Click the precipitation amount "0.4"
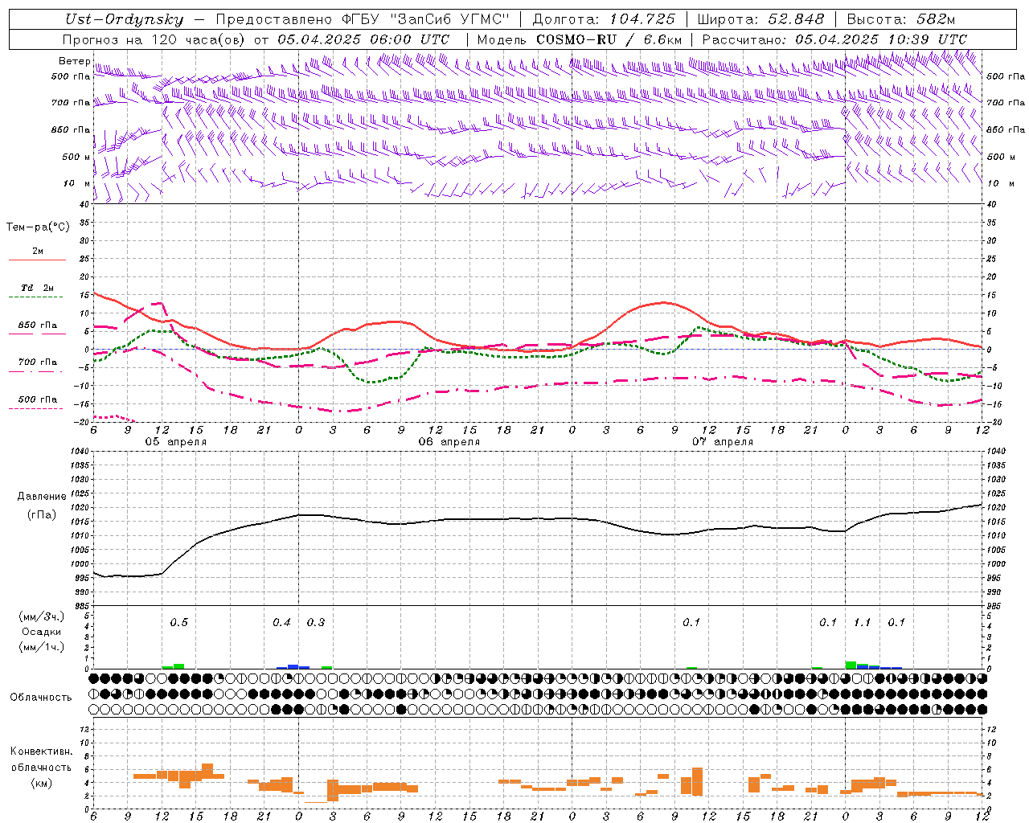Viewport: 1029px width, 823px height. pos(281,623)
